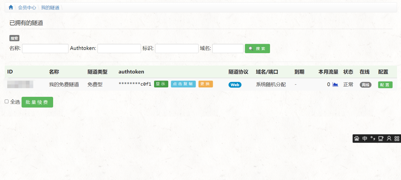Image resolution: width=401 pixels, height=180 pixels.
Task: Switch the IME 中 Chinese mode icon
Action: click(x=365, y=138)
